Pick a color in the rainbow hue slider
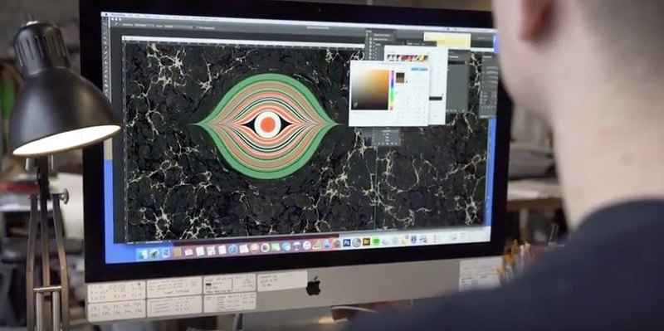 point(393,90)
